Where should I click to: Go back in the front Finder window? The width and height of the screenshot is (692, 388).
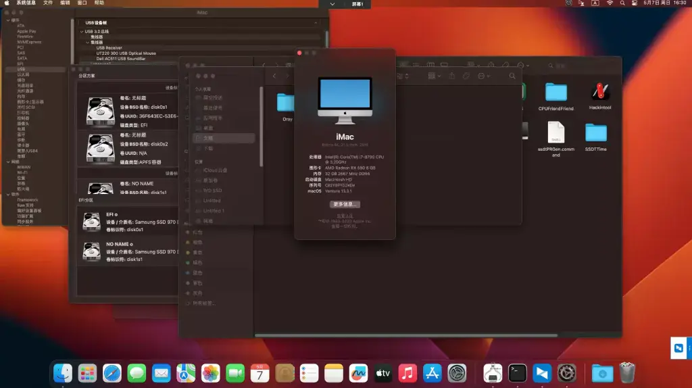(274, 76)
